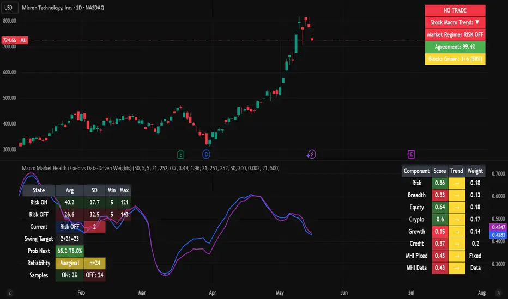Click the Credit weight 0.2 value

click(475, 244)
